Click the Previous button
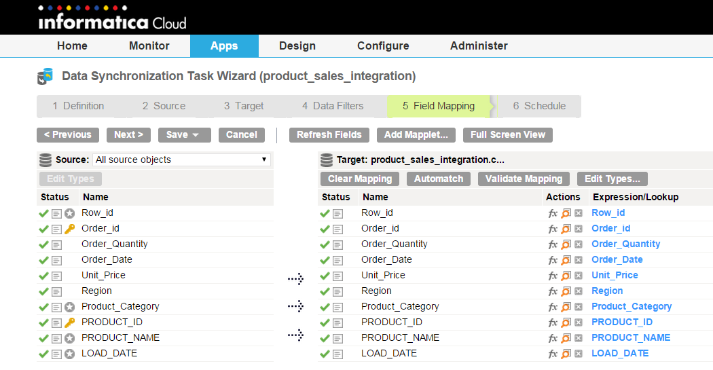The image size is (713, 370). [x=68, y=135]
